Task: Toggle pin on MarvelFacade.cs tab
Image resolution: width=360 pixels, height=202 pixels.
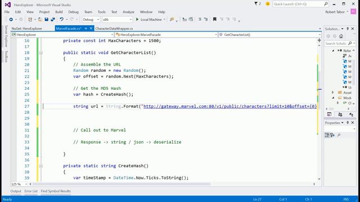Action: (85, 29)
